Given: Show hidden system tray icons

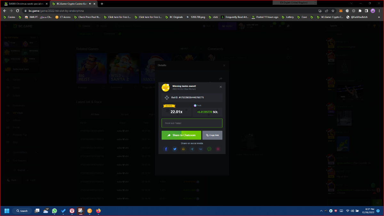Looking at the screenshot, I should pyautogui.click(x=321, y=211).
